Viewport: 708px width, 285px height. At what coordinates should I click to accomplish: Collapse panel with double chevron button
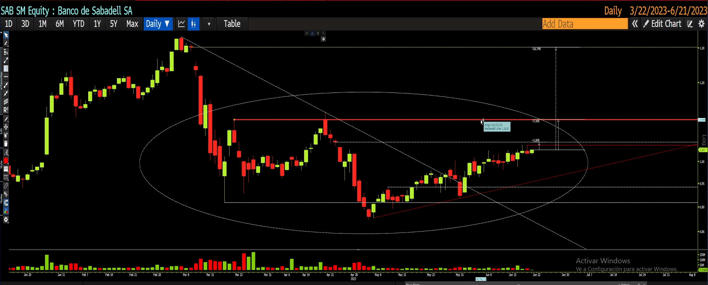(x=635, y=24)
